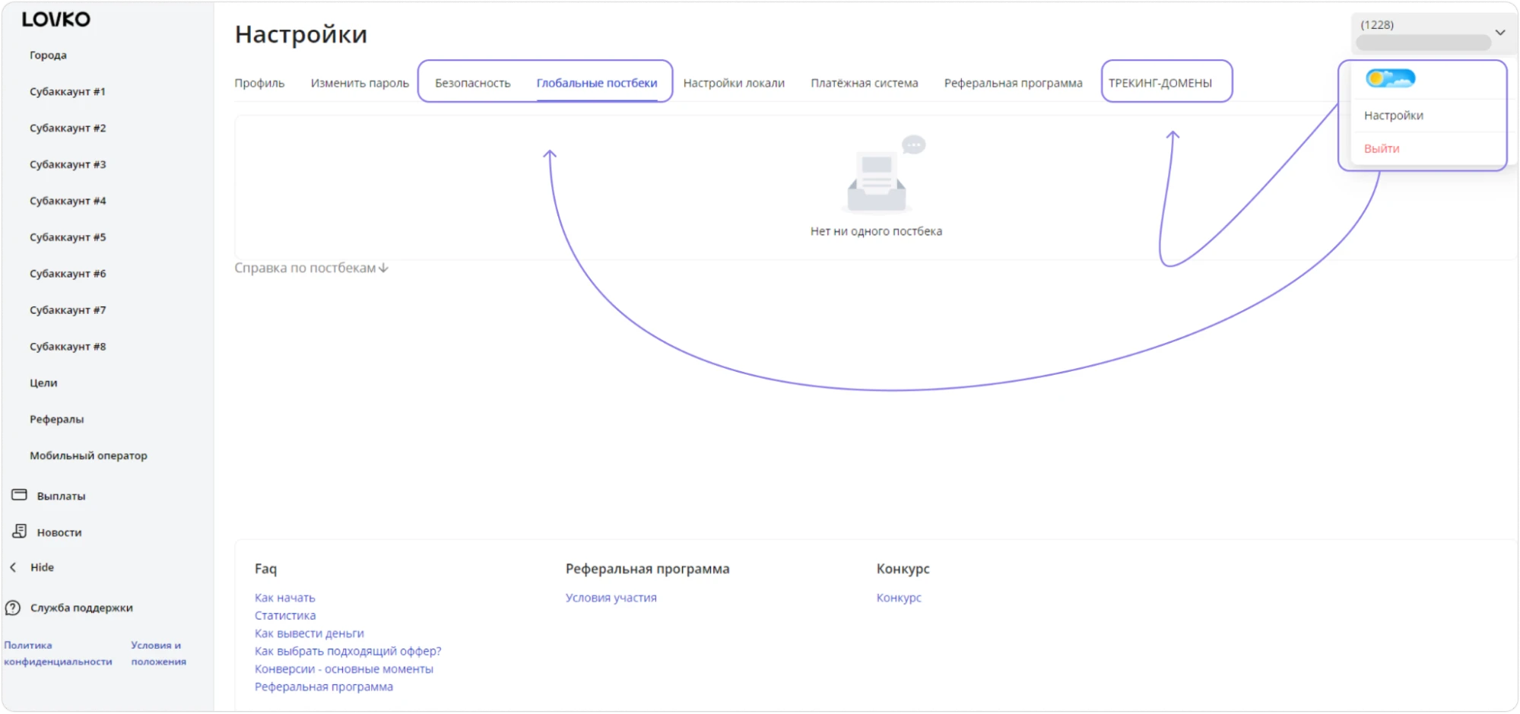Open Мобильный оператор in sidebar
The width and height of the screenshot is (1520, 714).
point(88,456)
